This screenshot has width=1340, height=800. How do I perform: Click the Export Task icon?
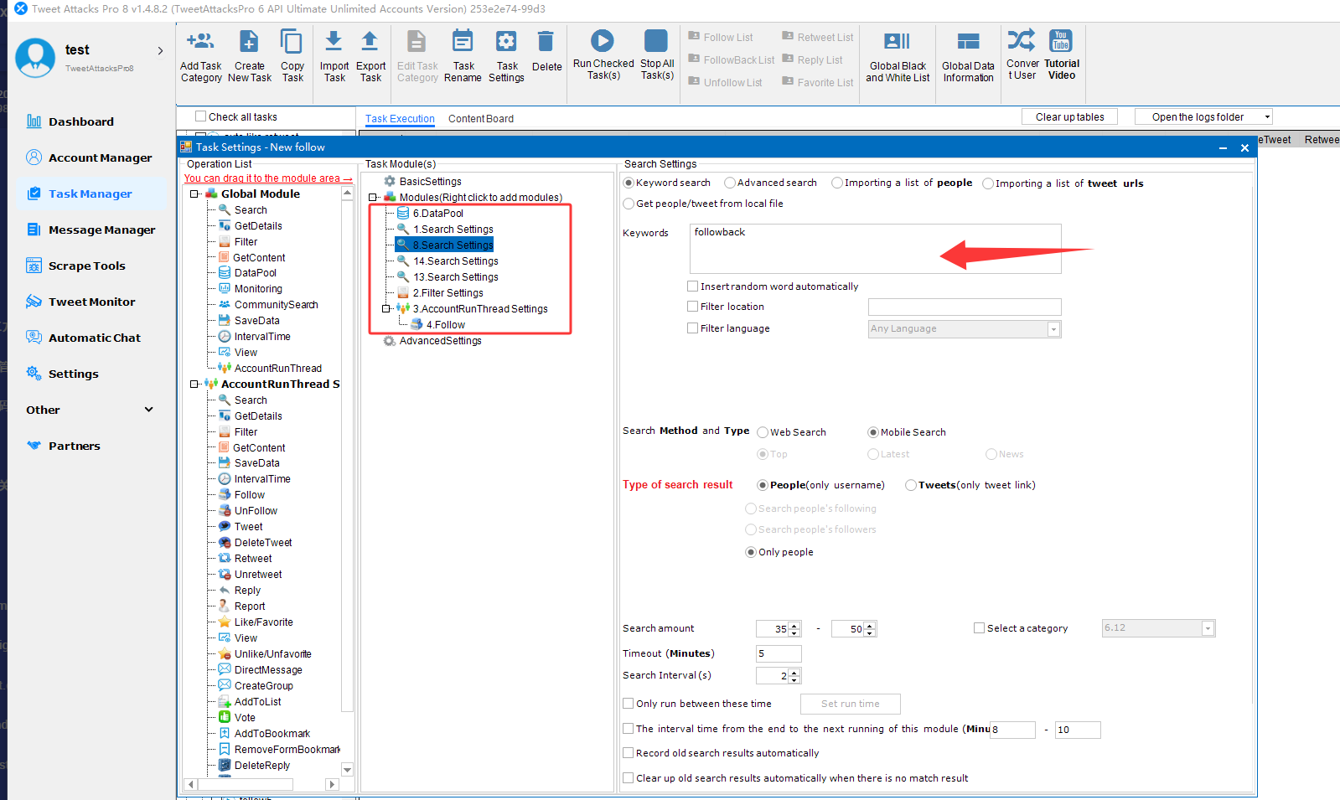click(x=370, y=41)
